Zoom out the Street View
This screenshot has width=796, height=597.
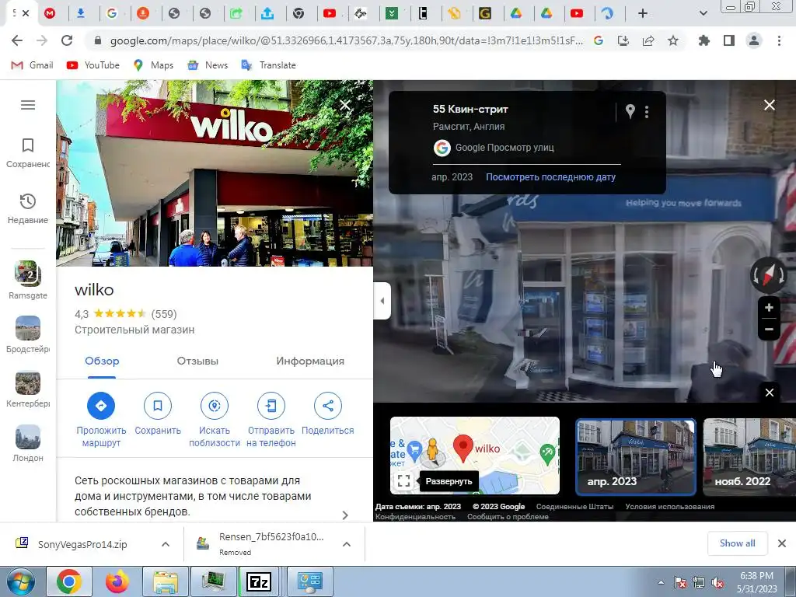pyautogui.click(x=769, y=330)
